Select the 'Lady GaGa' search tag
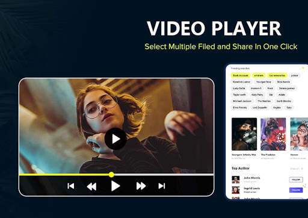The height and width of the screenshot is (218, 308). 239,89
